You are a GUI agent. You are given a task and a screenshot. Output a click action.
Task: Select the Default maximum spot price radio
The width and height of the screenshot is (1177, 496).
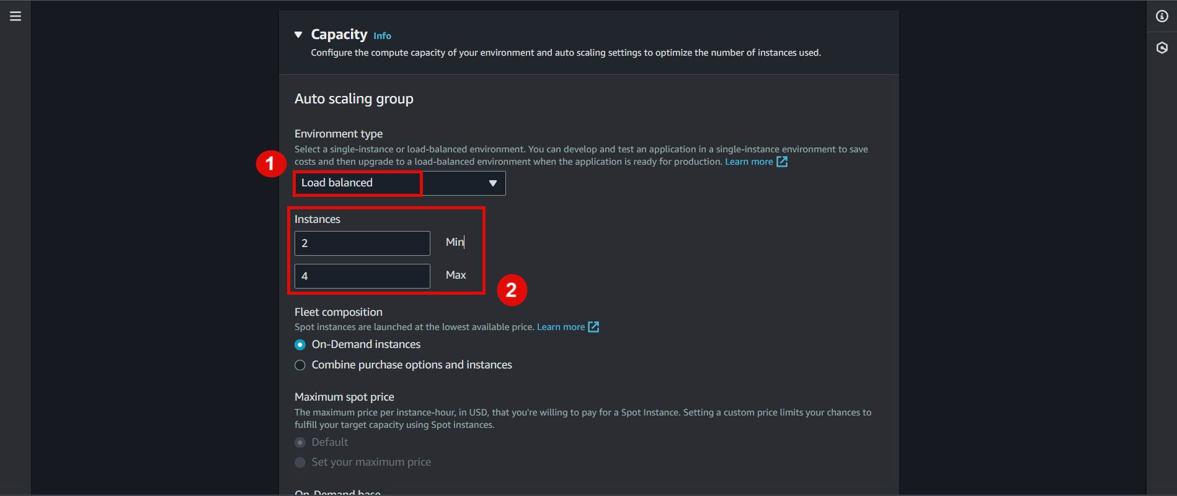(300, 443)
